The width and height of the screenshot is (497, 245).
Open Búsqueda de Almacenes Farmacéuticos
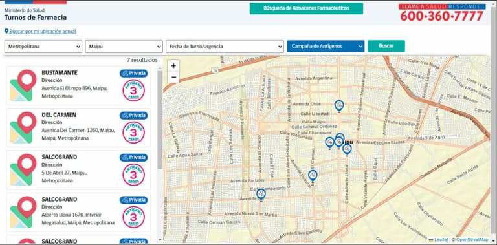[306, 8]
